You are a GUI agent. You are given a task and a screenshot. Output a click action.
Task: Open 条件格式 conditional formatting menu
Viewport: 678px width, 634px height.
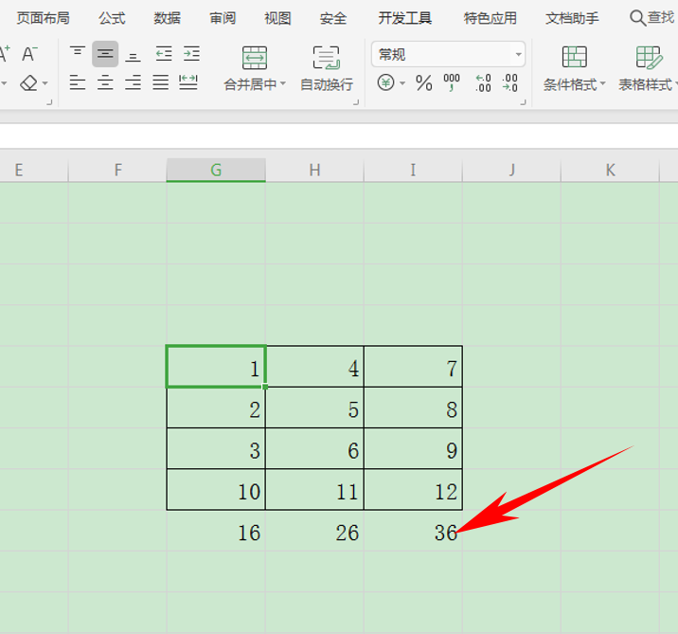click(574, 69)
